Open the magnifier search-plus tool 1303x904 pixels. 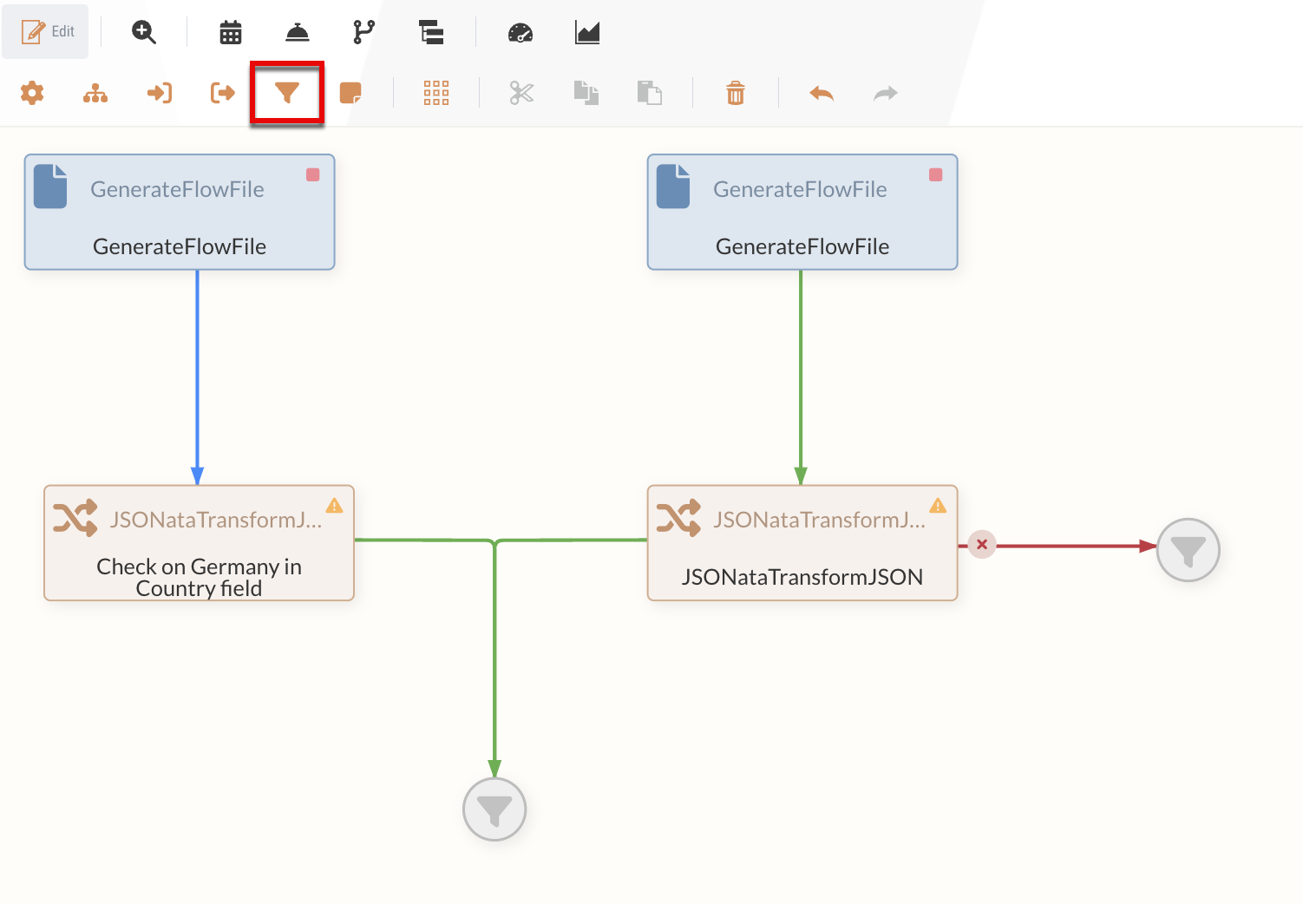144,33
